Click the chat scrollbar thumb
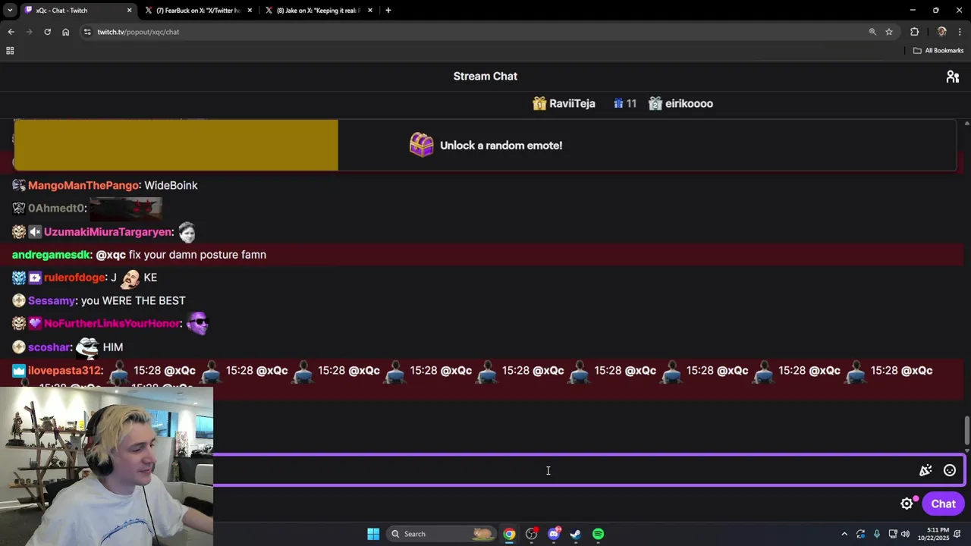 point(966,431)
